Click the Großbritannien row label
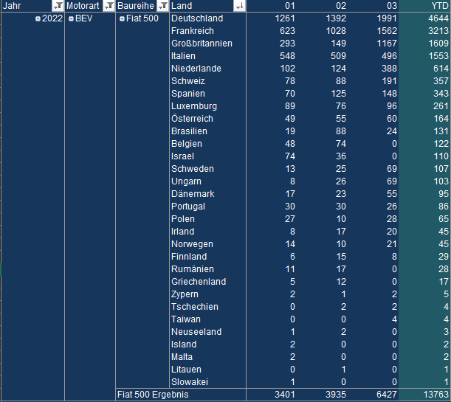The width and height of the screenshot is (451, 402). 202,44
